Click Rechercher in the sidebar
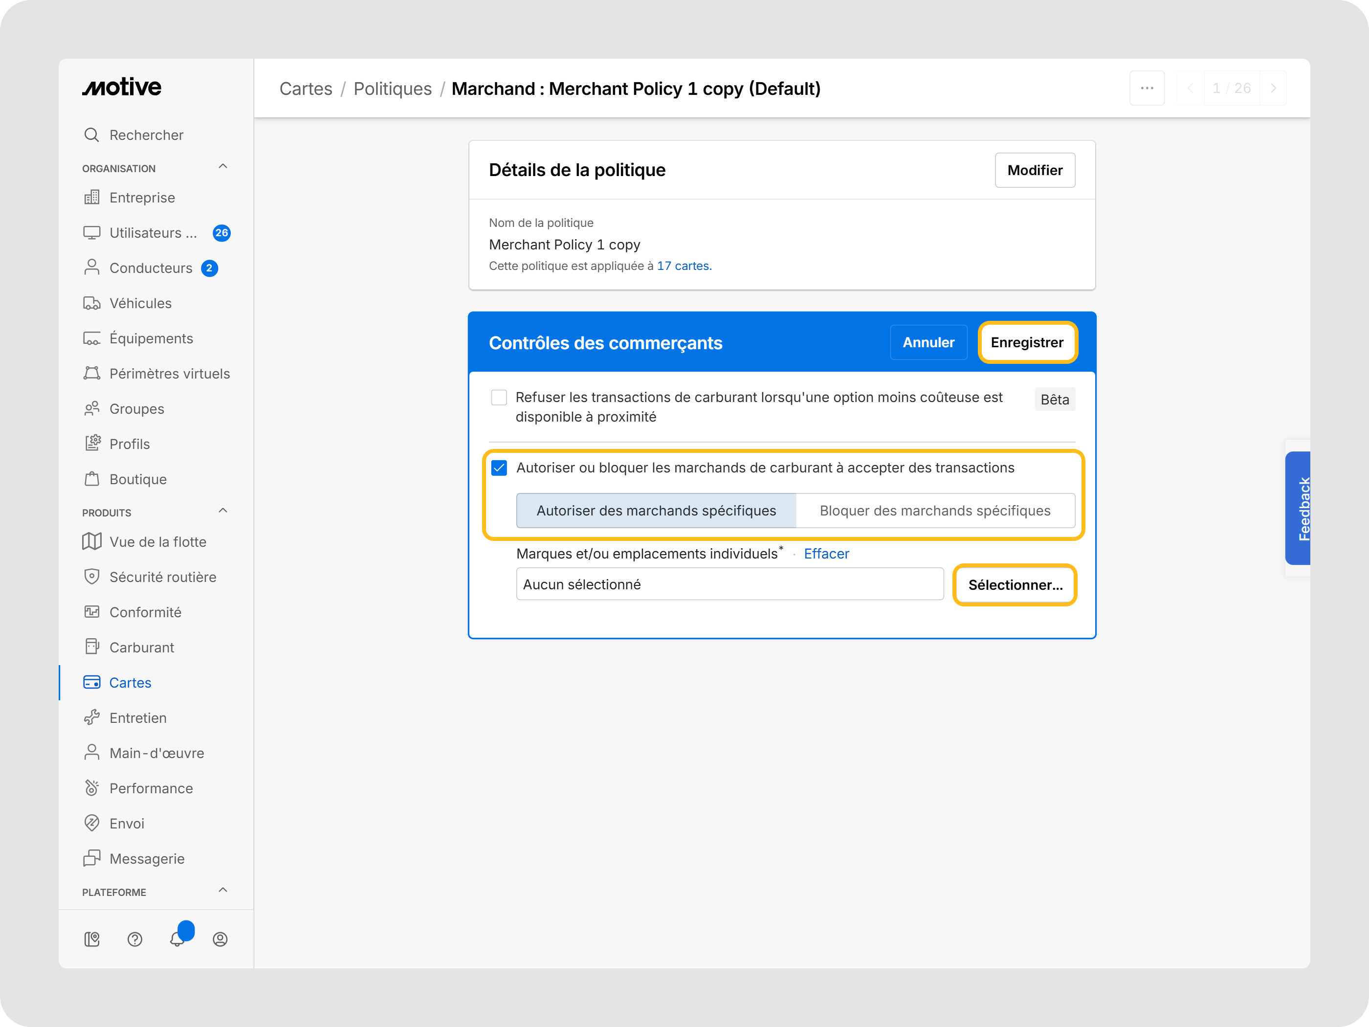1369x1027 pixels. [146, 135]
